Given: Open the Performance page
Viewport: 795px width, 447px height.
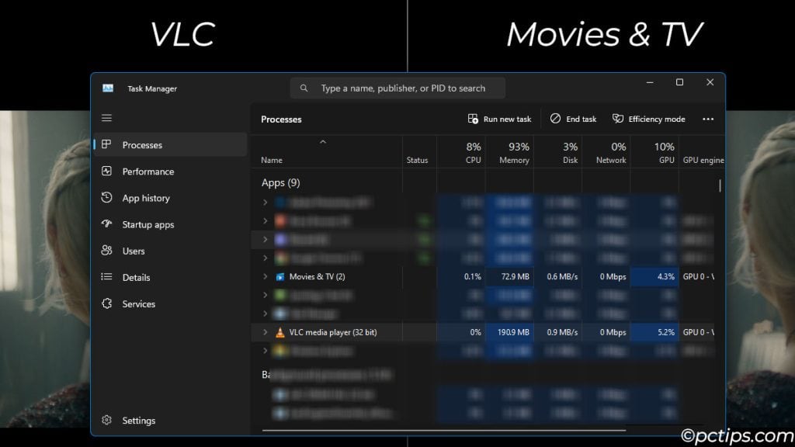Looking at the screenshot, I should [x=170, y=172].
